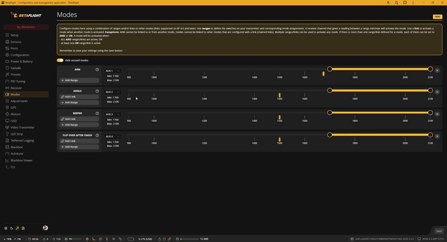The width and height of the screenshot is (447, 242).
Task: Open the document icon in the sidebar footer
Action: click(x=23, y=228)
